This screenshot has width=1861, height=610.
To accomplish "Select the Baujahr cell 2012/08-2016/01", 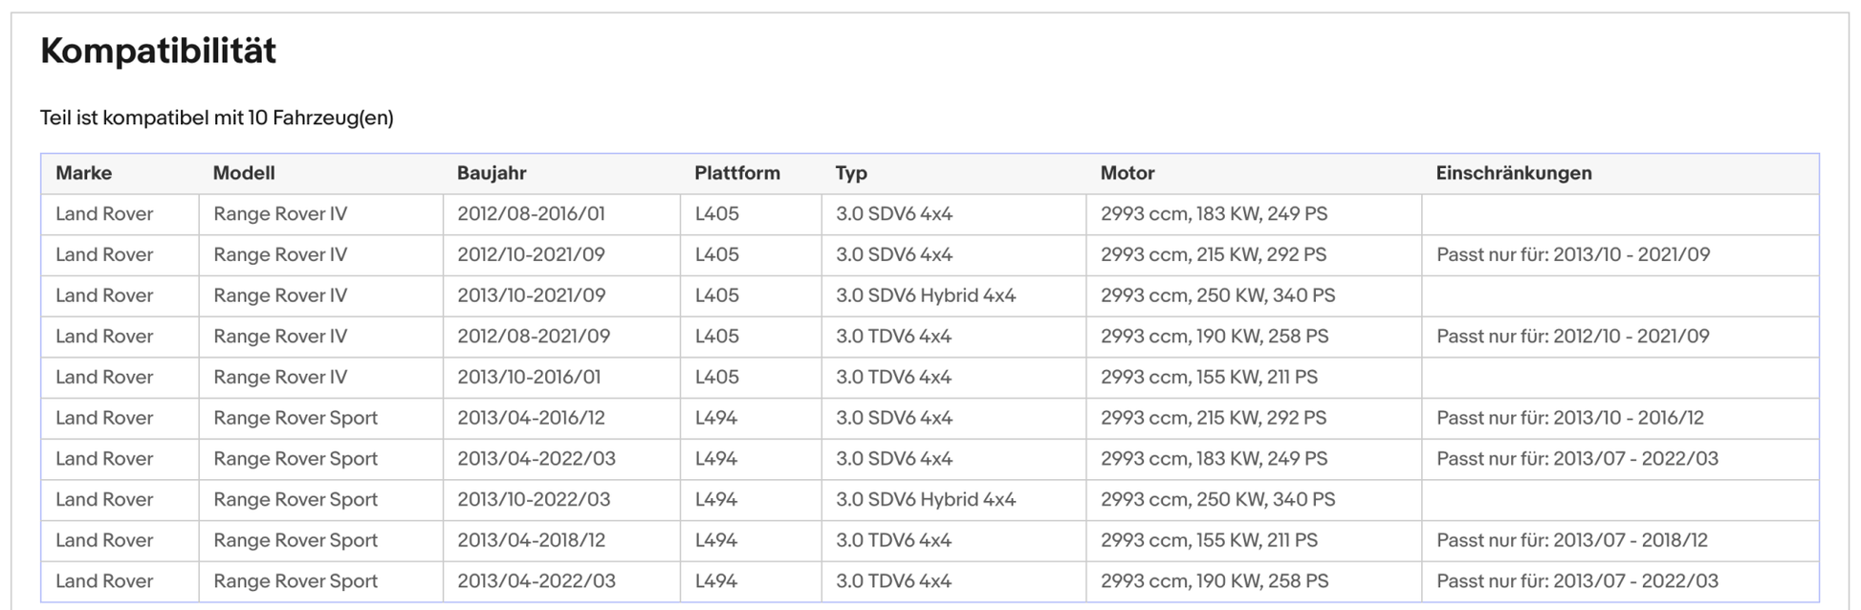I will (x=531, y=214).
